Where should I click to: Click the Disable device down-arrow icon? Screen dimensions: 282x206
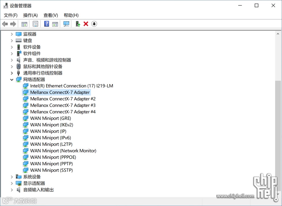[x=94, y=24]
